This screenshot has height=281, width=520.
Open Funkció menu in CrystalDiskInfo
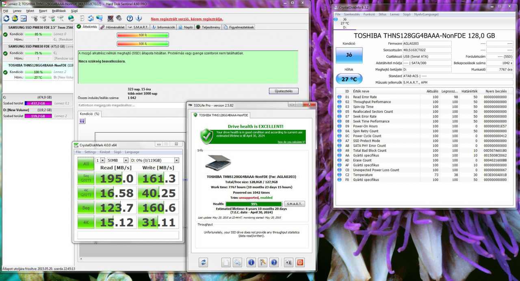click(x=369, y=14)
